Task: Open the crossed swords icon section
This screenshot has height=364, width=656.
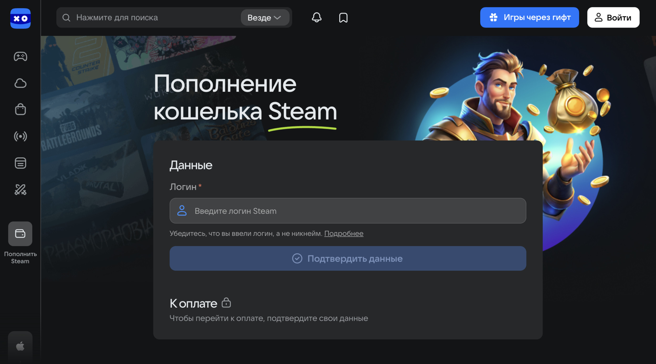Action: pyautogui.click(x=20, y=189)
